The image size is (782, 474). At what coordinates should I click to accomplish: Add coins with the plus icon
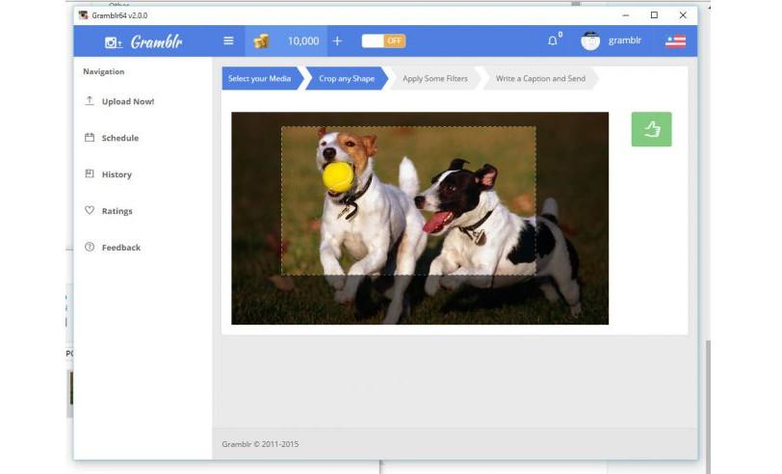338,40
